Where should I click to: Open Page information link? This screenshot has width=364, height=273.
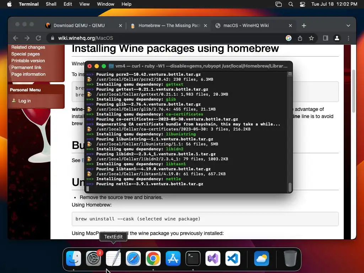point(28,74)
